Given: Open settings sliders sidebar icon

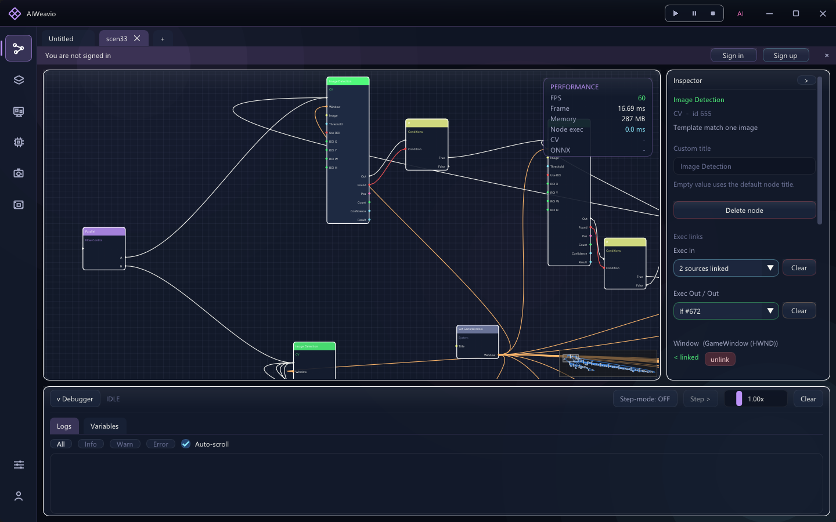Looking at the screenshot, I should coord(19,465).
